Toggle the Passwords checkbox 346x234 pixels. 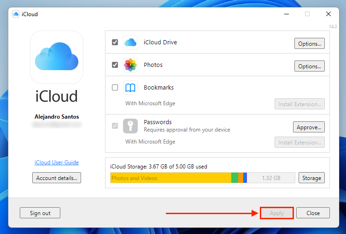(x=115, y=126)
